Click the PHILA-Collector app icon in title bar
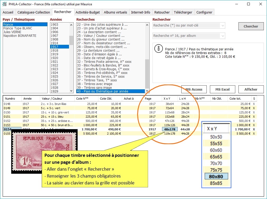This screenshot has height=199, width=267. (4, 4)
